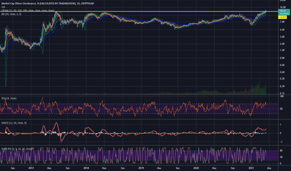This screenshot has width=291, height=171.
Task: Click the 0.60 price scale label
Action: point(282,65)
